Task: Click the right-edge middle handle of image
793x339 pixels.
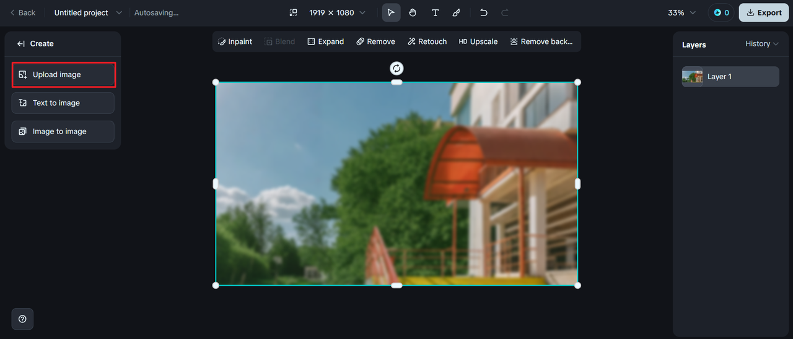Action: point(577,184)
